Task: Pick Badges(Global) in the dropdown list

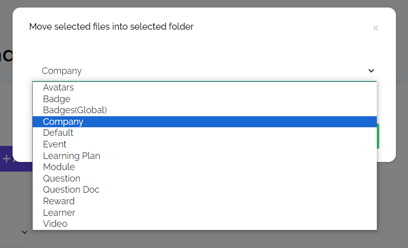Action: [x=75, y=110]
